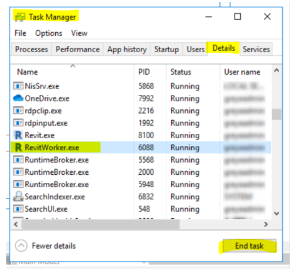The width and height of the screenshot is (292, 272).
Task: Switch to the Performance tab
Action: point(78,49)
